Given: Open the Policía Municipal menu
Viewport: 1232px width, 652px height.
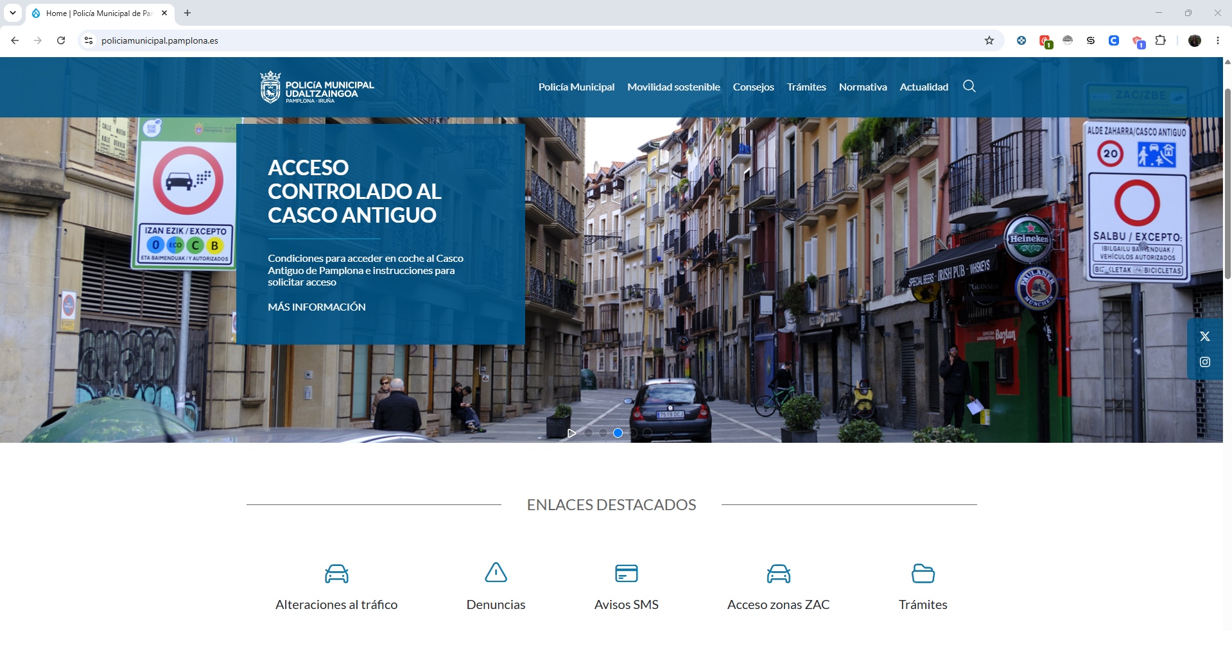Looking at the screenshot, I should (576, 87).
